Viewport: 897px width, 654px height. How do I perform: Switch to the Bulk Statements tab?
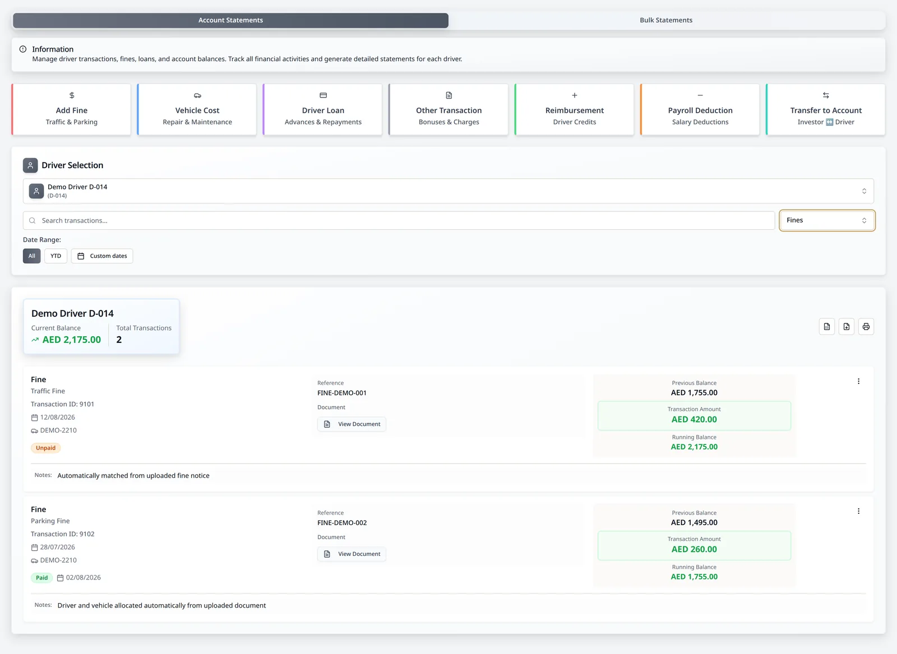pos(666,20)
